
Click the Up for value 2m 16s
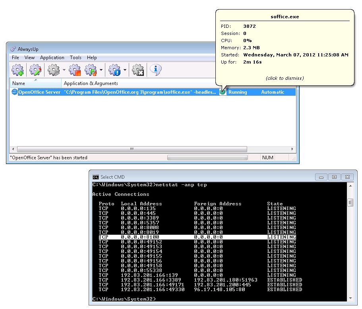(252, 62)
